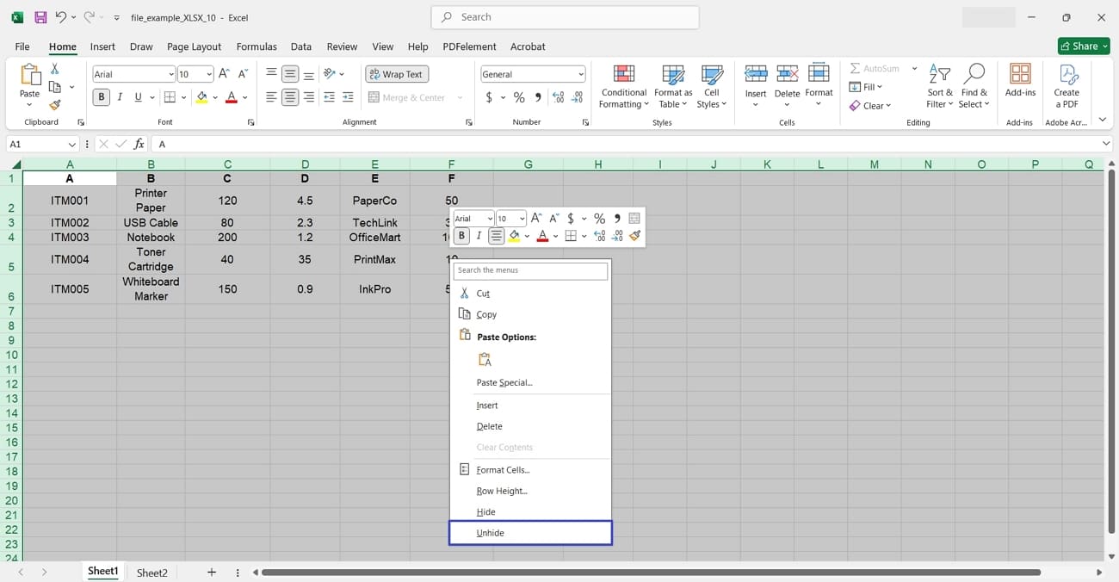Open the Fill Color dropdown arrow
Viewport: 1119px width, 582px height.
(217, 97)
